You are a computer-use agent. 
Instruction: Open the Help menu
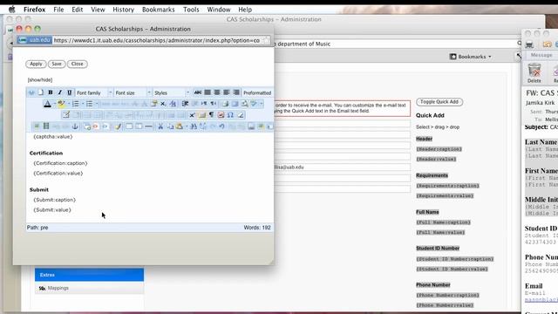(x=245, y=10)
